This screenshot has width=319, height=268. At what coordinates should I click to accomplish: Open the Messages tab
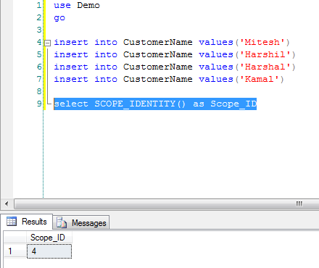81,222
